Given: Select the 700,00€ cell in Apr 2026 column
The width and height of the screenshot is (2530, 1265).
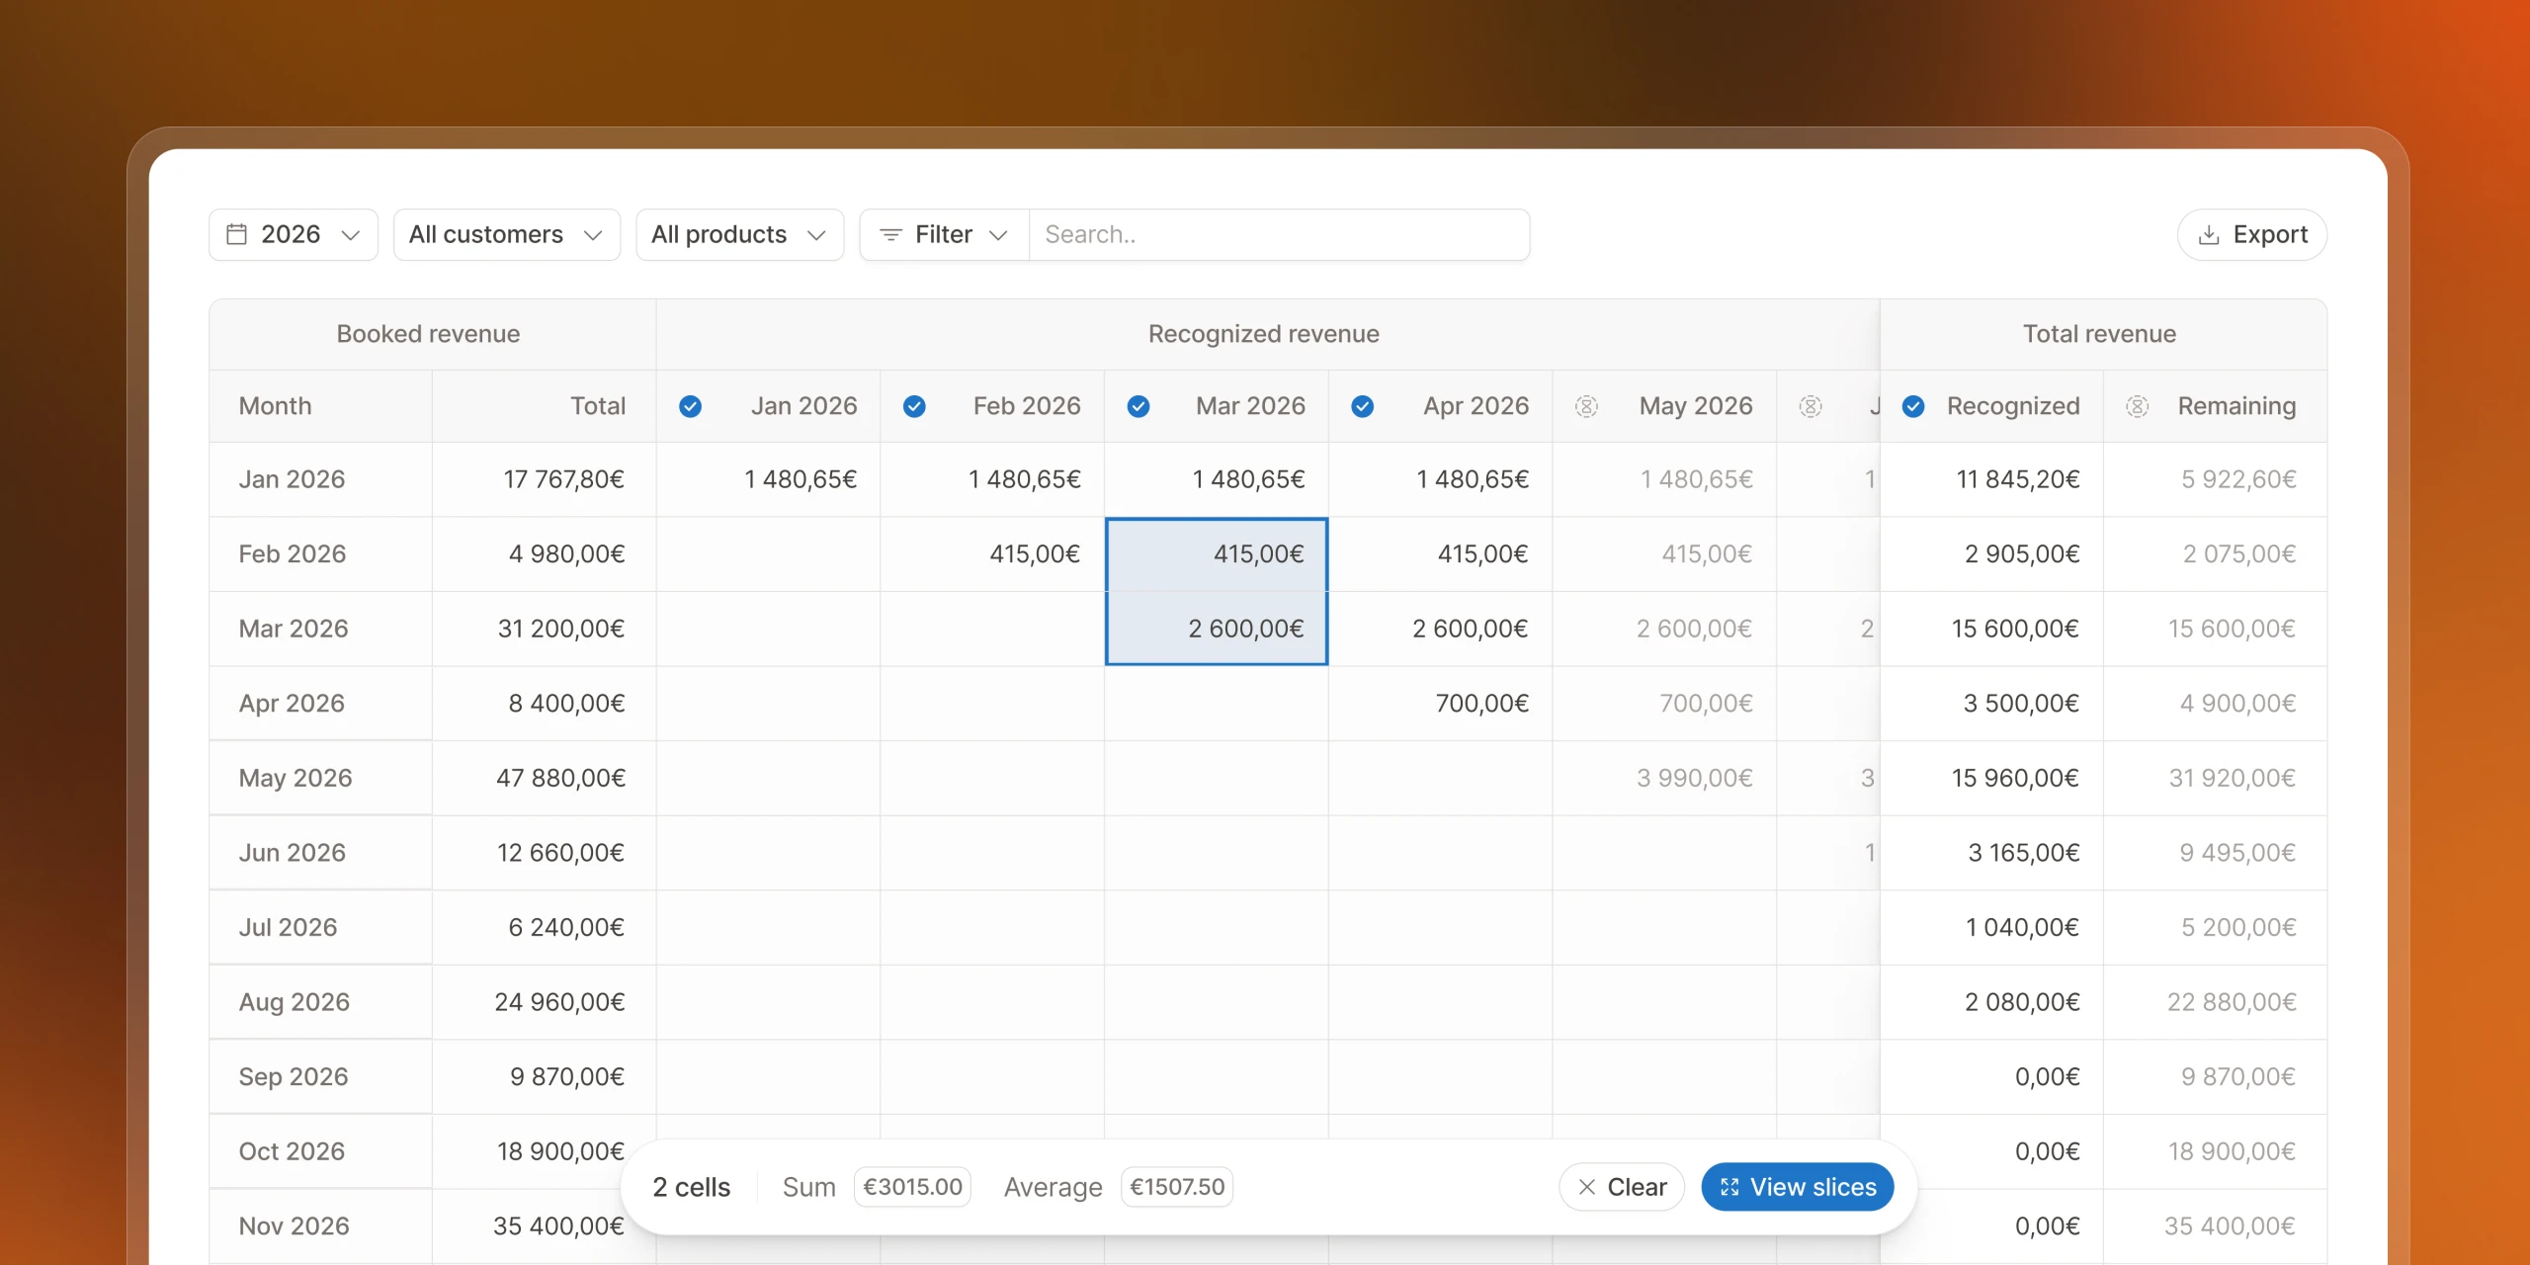Looking at the screenshot, I should point(1441,704).
